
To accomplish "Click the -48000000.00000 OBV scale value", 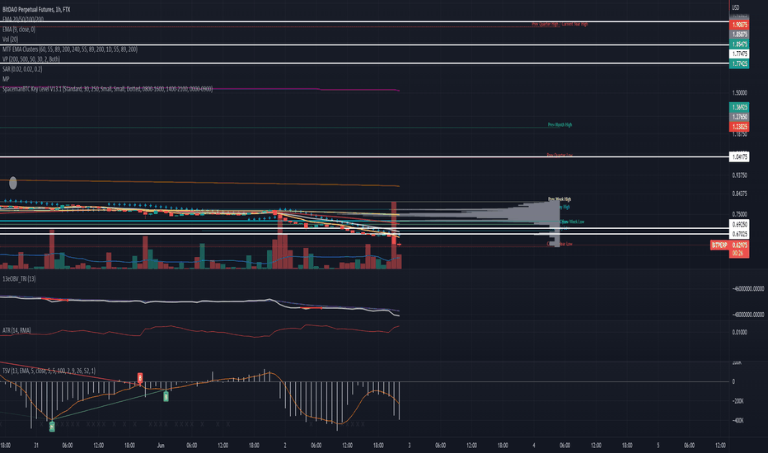I will click(748, 315).
